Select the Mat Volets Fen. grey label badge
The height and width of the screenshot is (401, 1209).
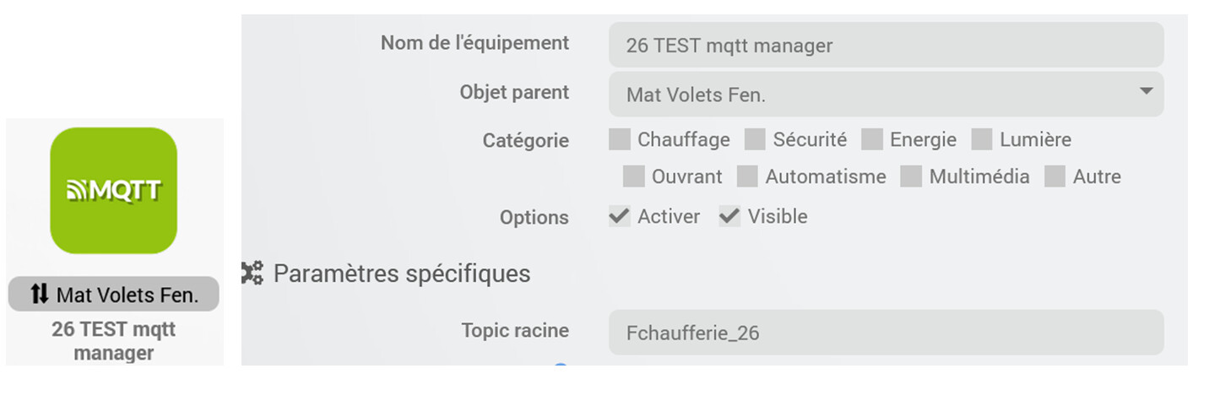[x=113, y=295]
